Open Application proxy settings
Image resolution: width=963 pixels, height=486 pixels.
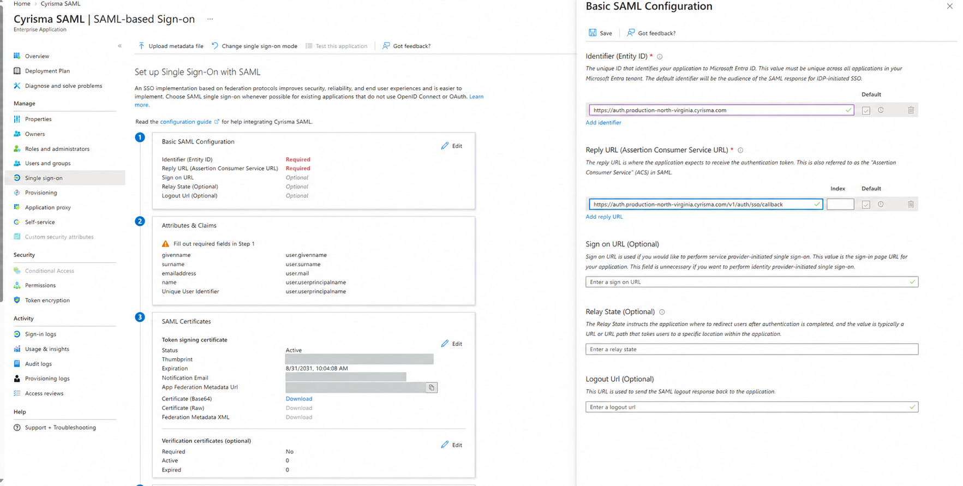[x=47, y=207]
